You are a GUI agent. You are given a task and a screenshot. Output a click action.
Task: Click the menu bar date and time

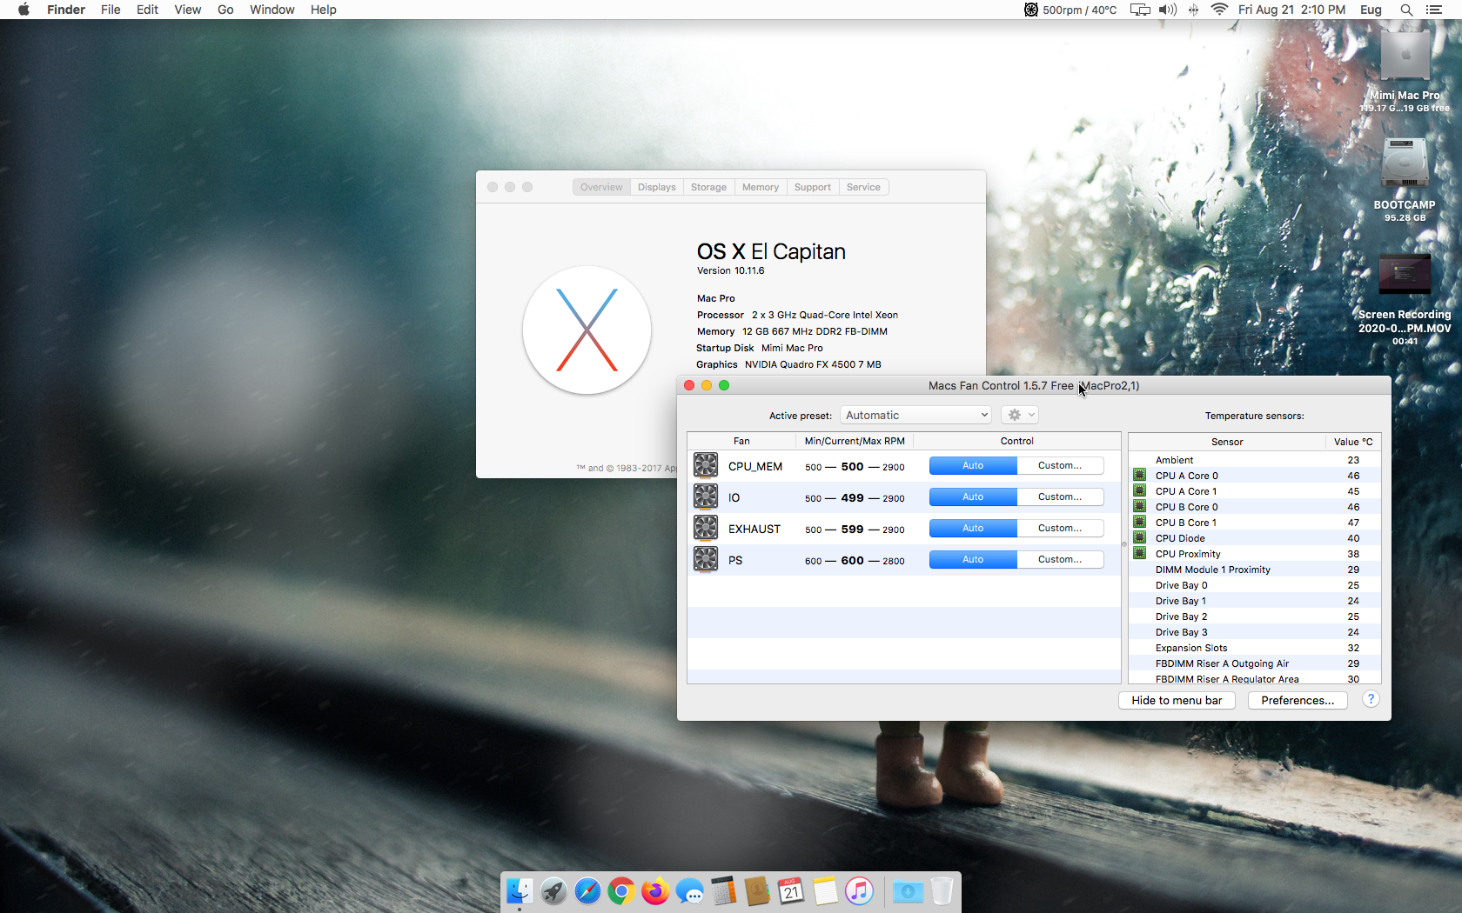pyautogui.click(x=1291, y=10)
